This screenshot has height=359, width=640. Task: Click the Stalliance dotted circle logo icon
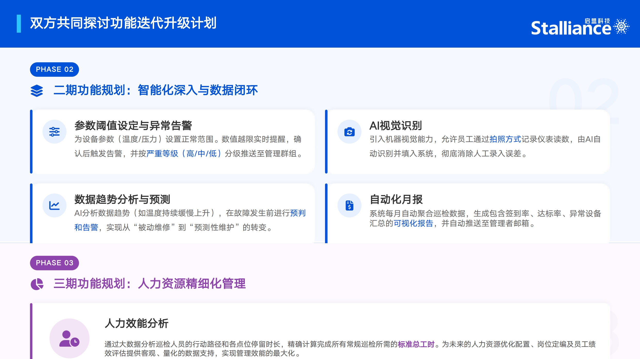[621, 26]
